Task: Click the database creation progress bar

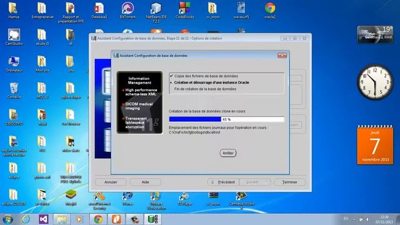Action: click(x=226, y=119)
